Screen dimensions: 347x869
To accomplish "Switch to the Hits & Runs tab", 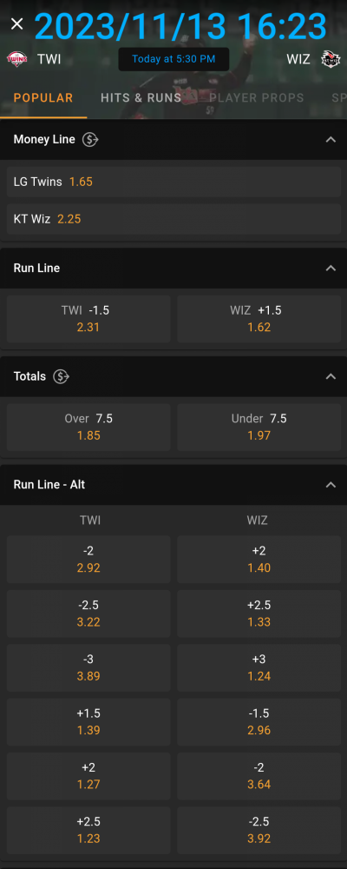I will pos(141,98).
